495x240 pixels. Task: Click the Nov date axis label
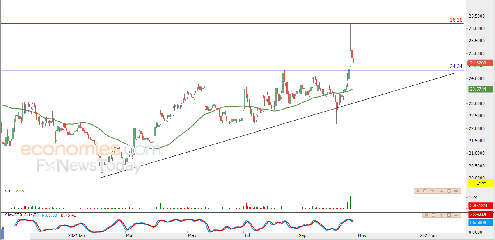coord(362,235)
